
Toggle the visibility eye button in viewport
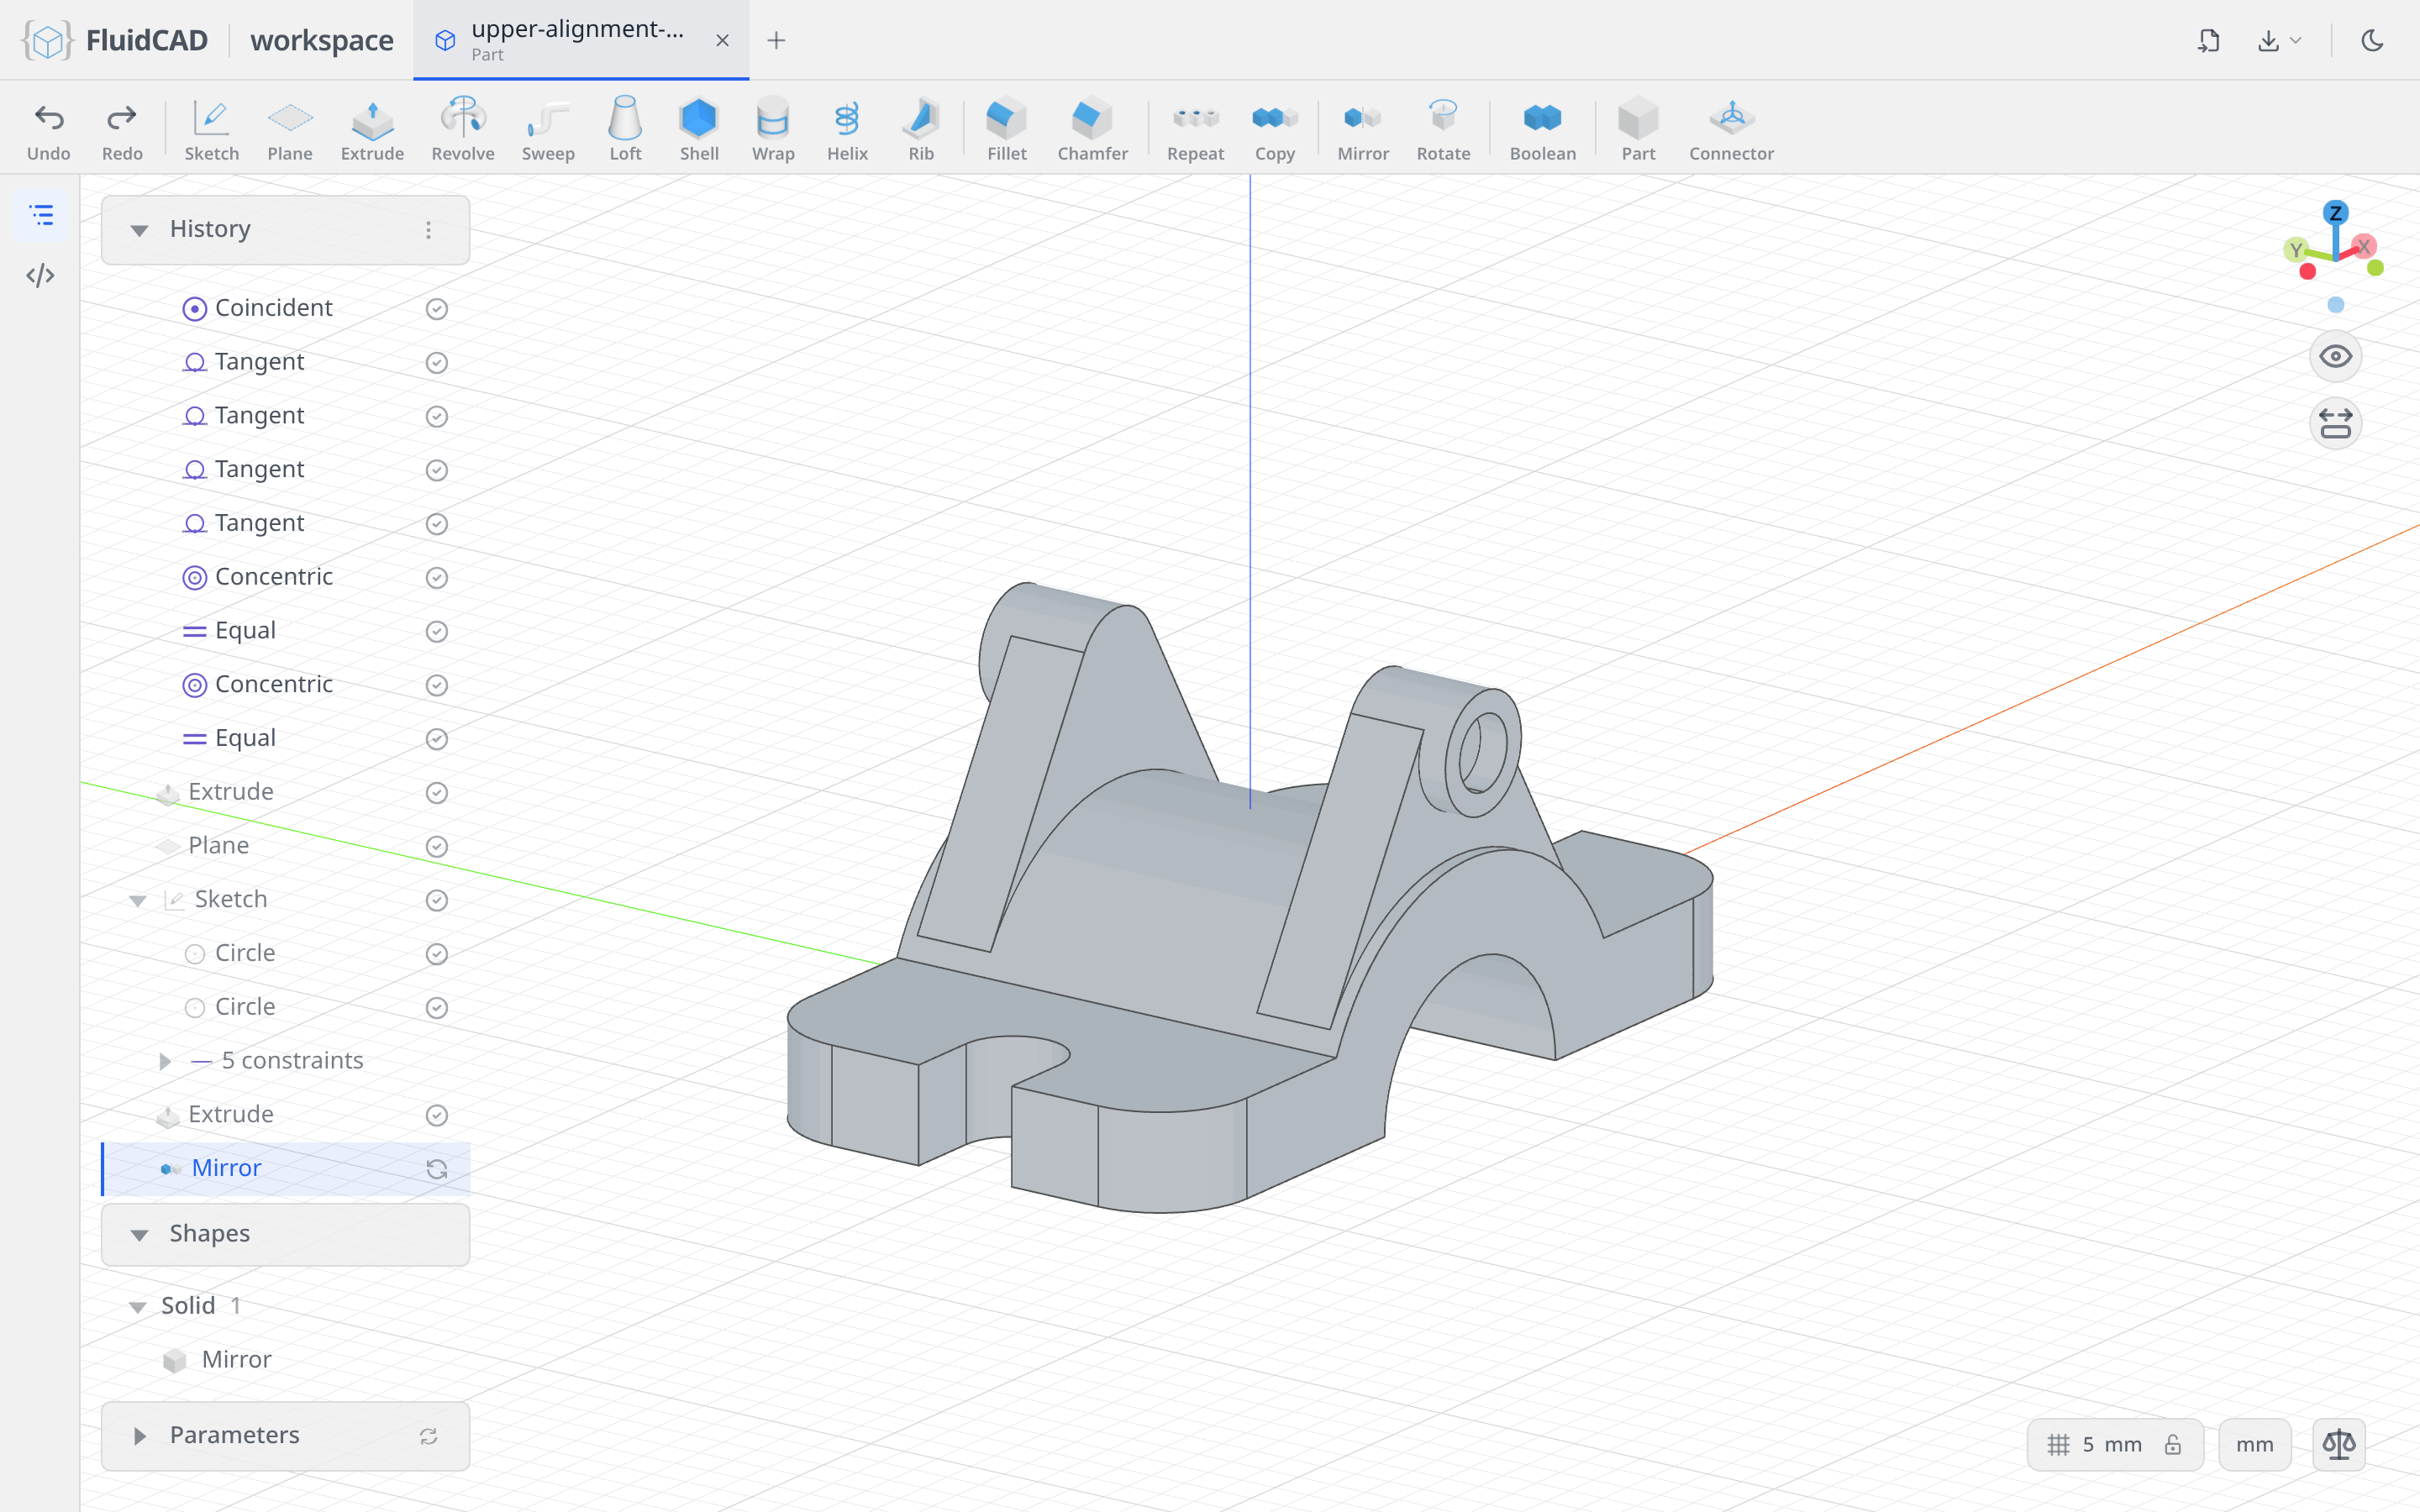(2335, 356)
